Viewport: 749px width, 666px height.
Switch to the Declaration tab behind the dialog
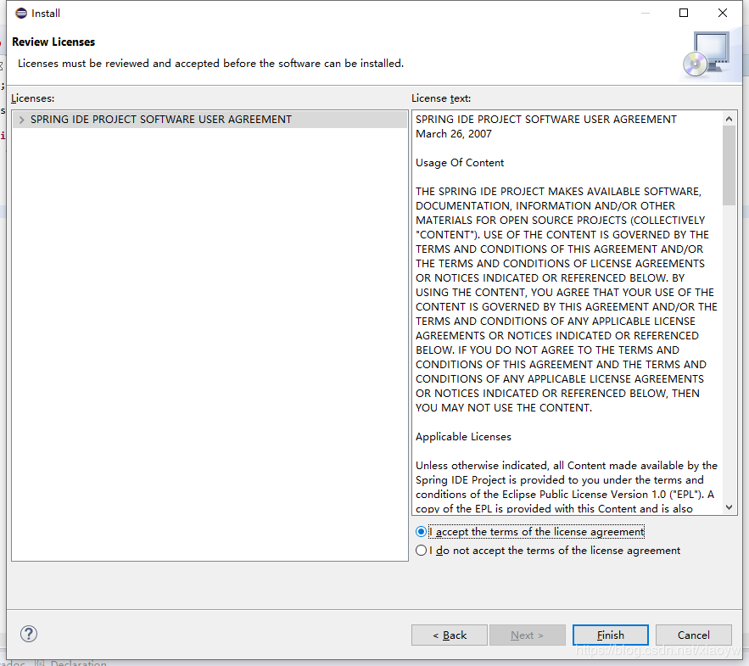point(78,663)
